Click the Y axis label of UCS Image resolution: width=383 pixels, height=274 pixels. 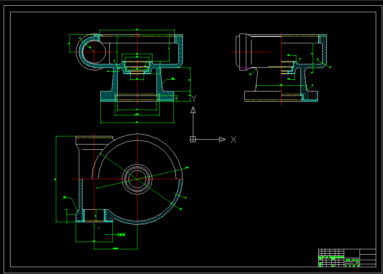tap(194, 98)
